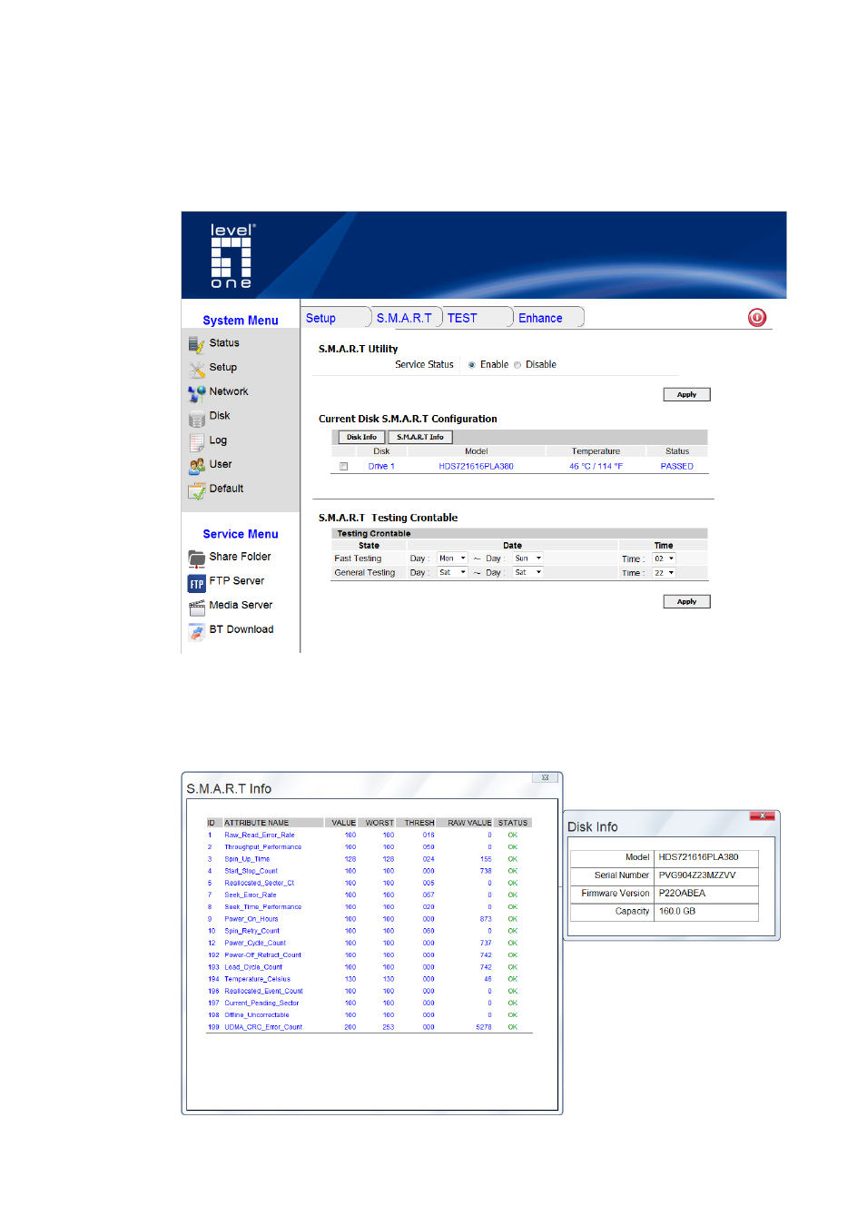Click the Drive 1 link
The image size is (867, 1226).
(x=381, y=467)
